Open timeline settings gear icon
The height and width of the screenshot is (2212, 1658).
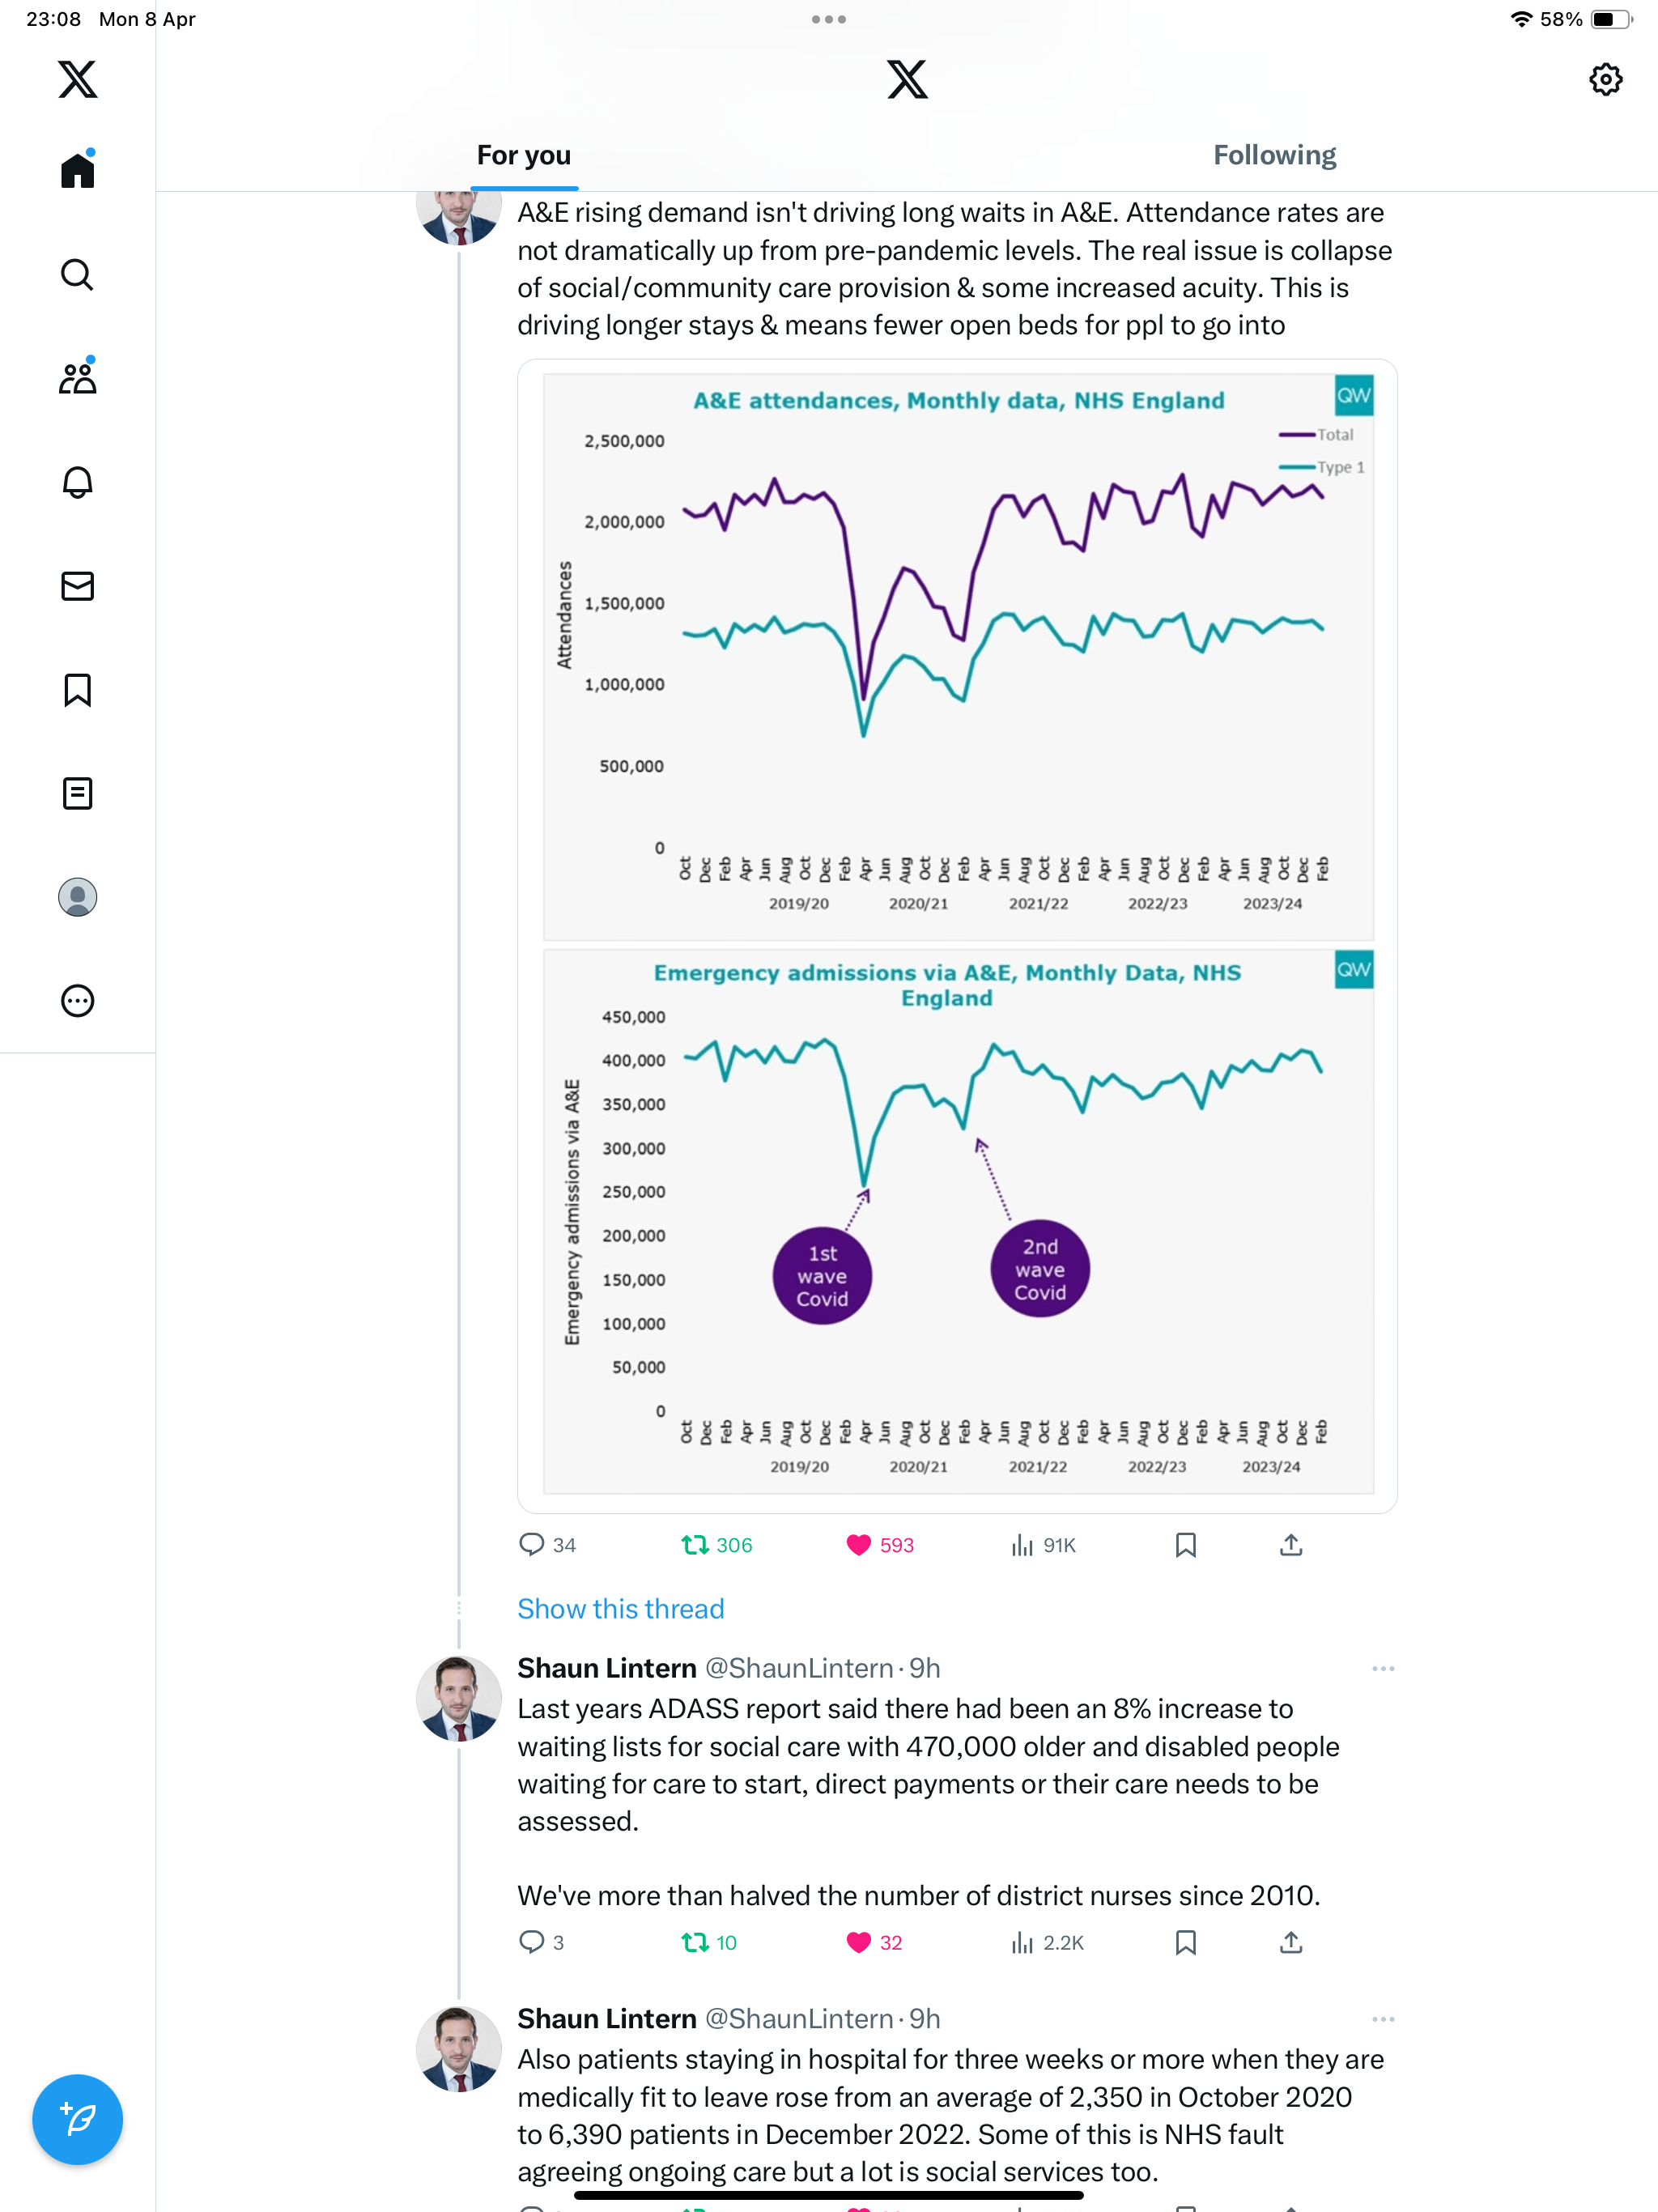click(x=1605, y=79)
